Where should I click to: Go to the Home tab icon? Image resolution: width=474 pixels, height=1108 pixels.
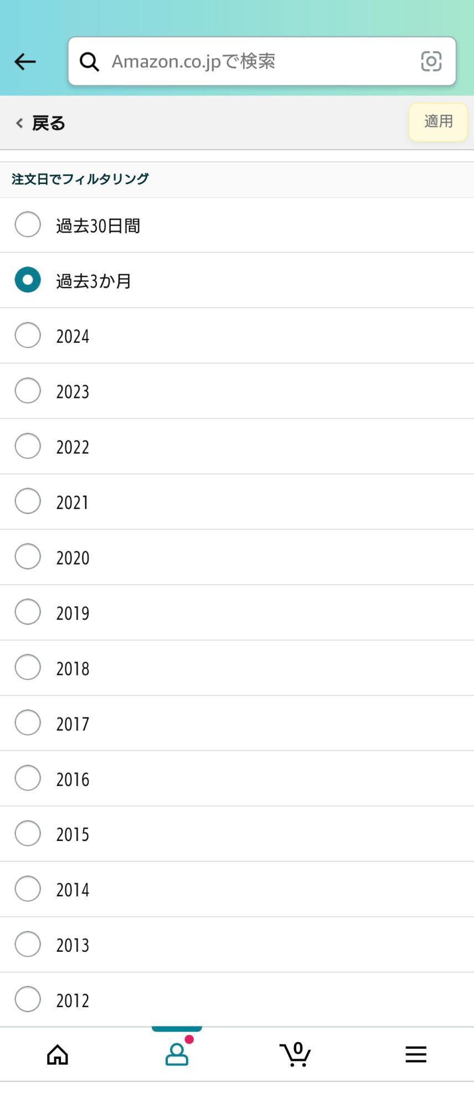(58, 1054)
